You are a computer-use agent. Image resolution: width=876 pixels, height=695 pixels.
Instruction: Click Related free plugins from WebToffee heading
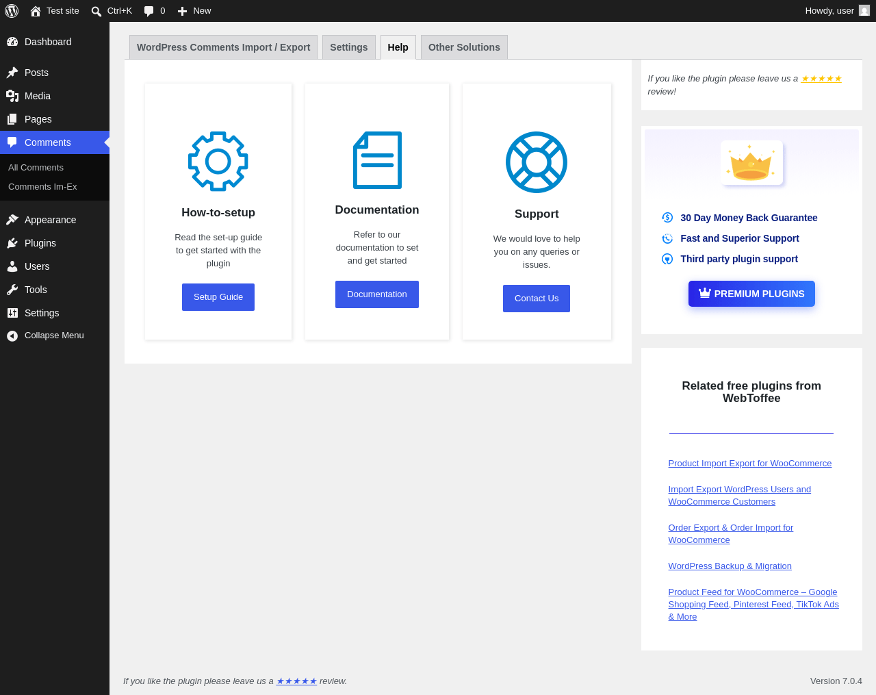(x=751, y=392)
